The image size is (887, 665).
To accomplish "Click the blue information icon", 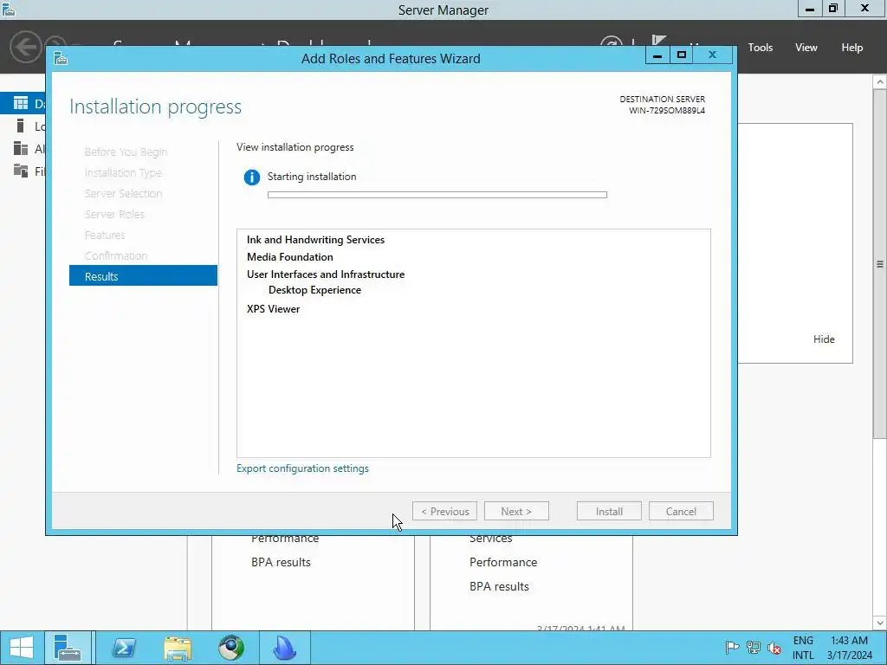I will coord(252,177).
